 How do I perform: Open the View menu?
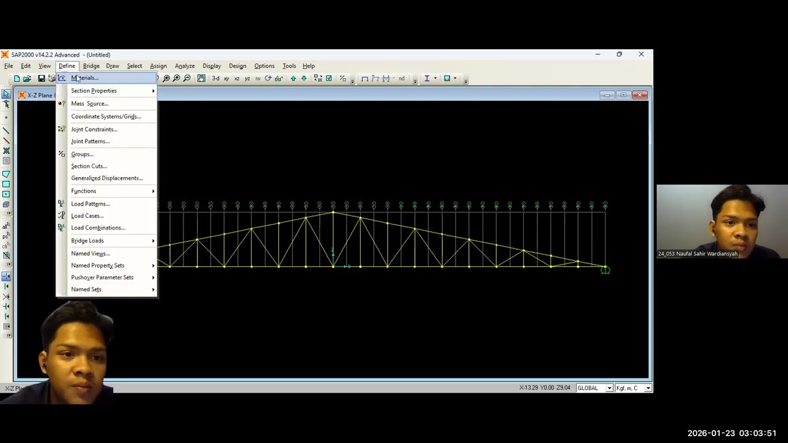[x=44, y=66]
